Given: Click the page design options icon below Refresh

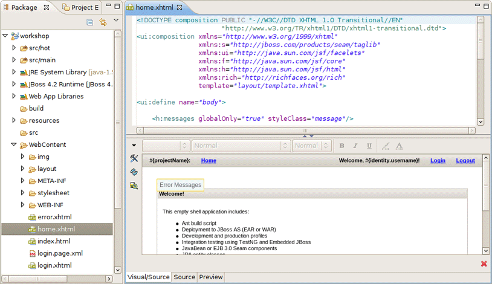Looking at the screenshot, I should (134, 186).
